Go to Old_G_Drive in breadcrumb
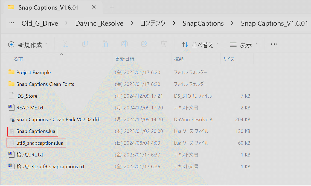 (x=40, y=24)
